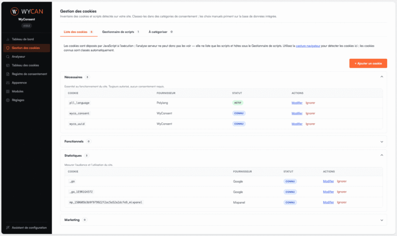The image size is (397, 236).
Task: Go to Tableau des cookies
Action: coord(26,65)
